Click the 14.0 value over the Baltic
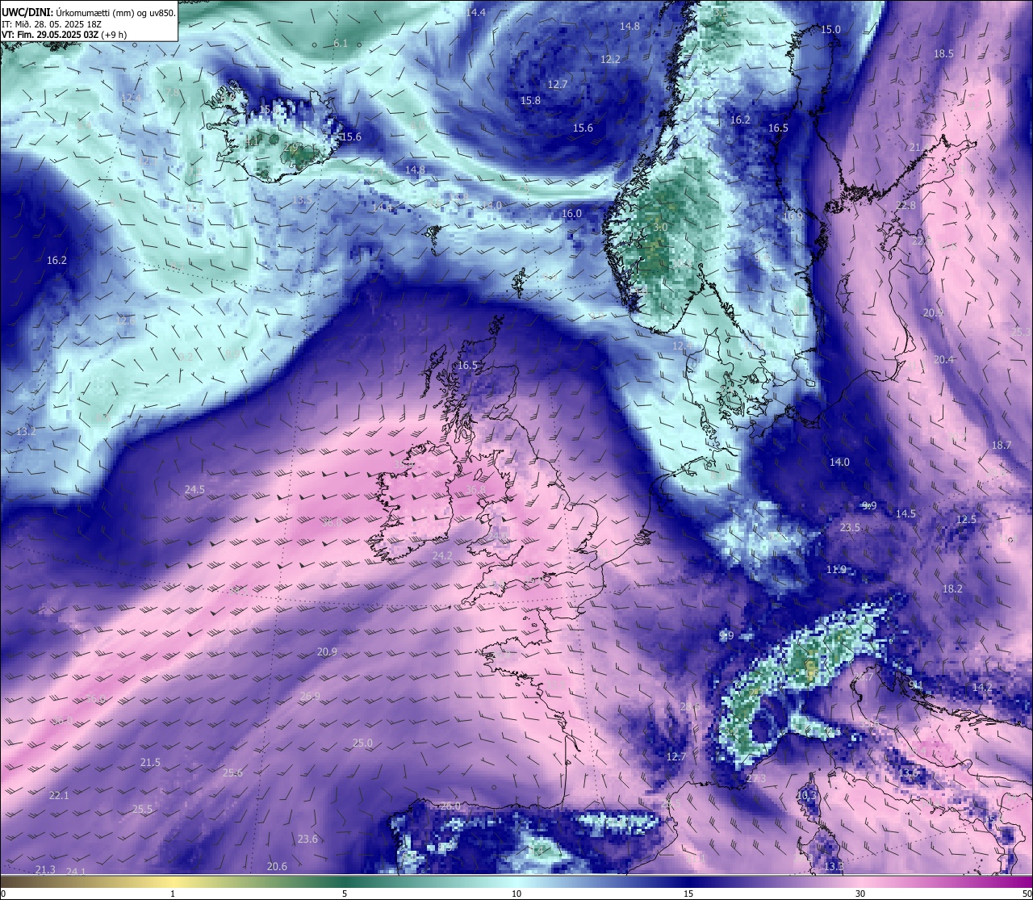 tap(839, 462)
